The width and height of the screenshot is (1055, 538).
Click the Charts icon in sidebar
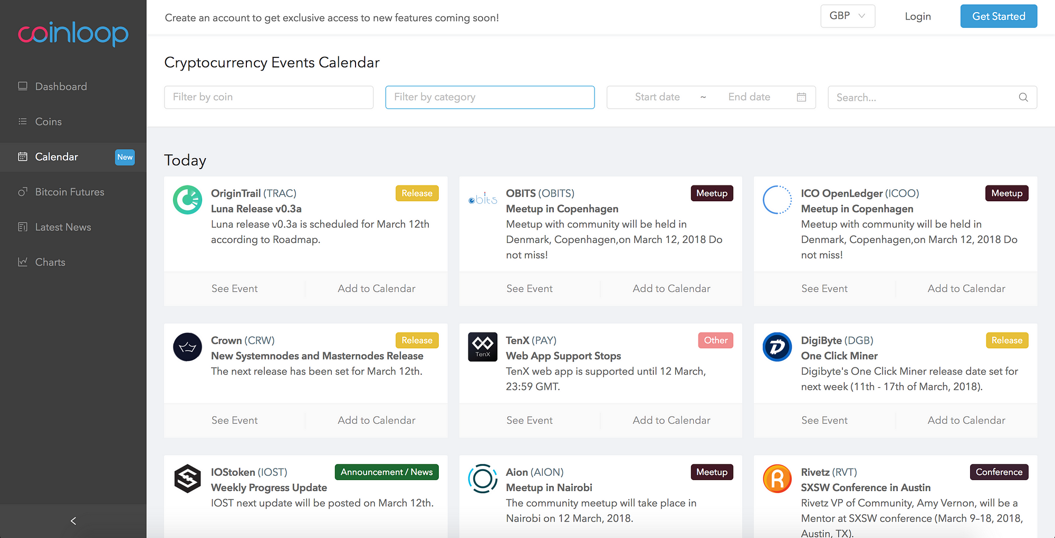(x=23, y=262)
